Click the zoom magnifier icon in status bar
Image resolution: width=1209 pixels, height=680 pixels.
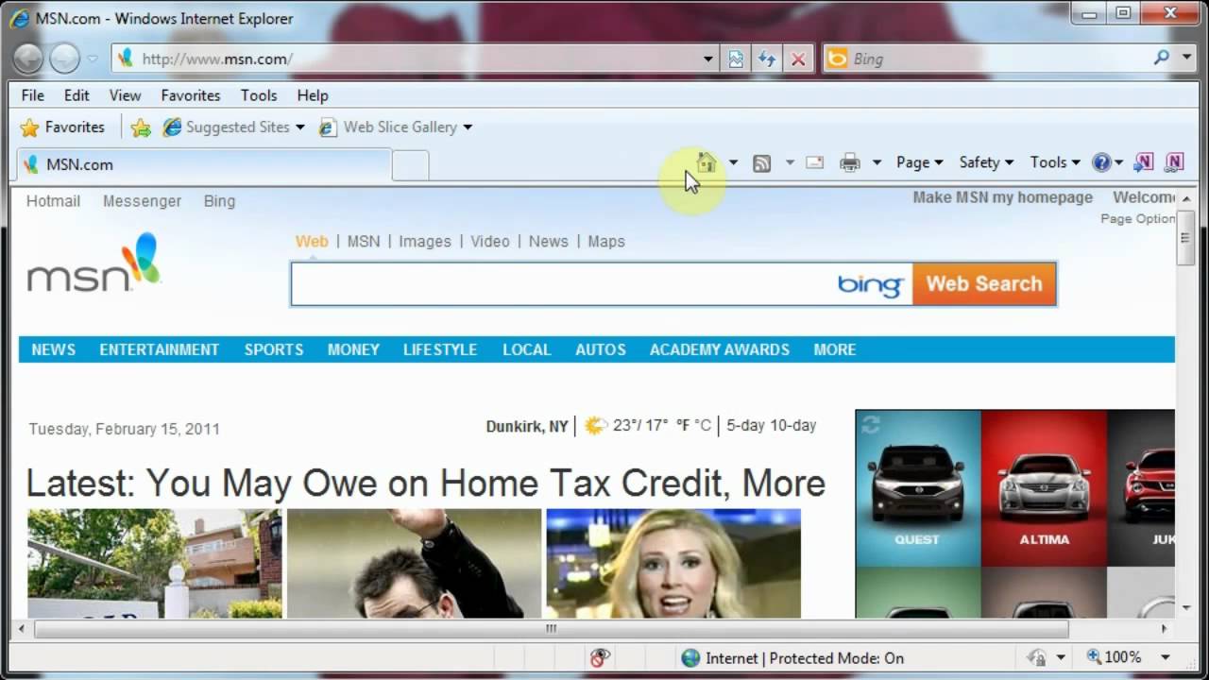tap(1094, 656)
